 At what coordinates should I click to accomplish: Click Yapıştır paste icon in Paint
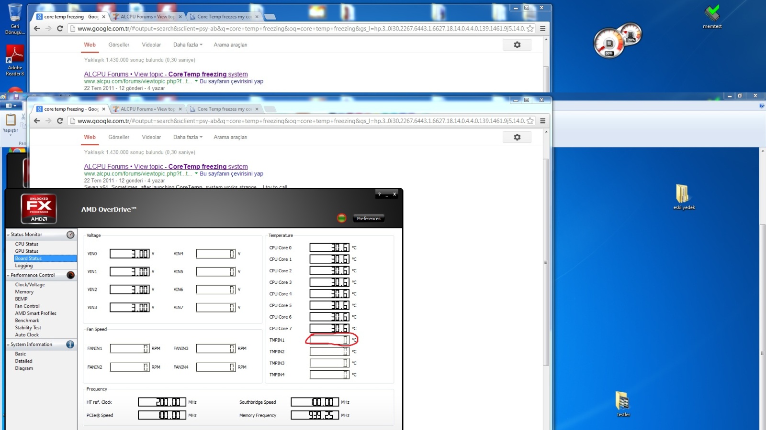click(x=11, y=119)
